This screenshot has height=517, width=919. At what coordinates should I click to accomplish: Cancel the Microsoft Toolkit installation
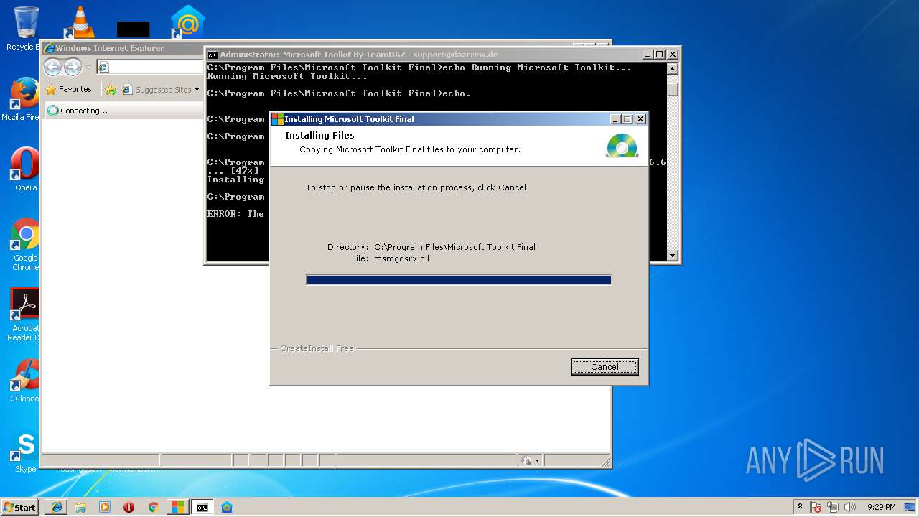(605, 367)
